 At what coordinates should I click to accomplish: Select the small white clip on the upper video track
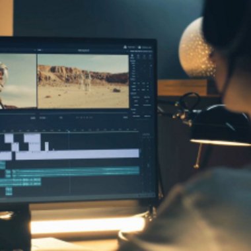[9, 138]
